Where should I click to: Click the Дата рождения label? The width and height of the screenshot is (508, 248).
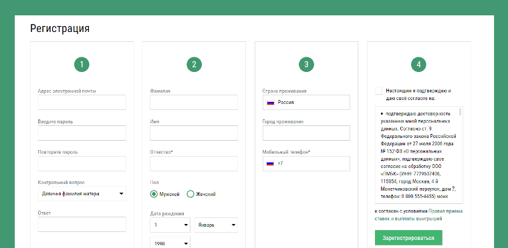(167, 213)
